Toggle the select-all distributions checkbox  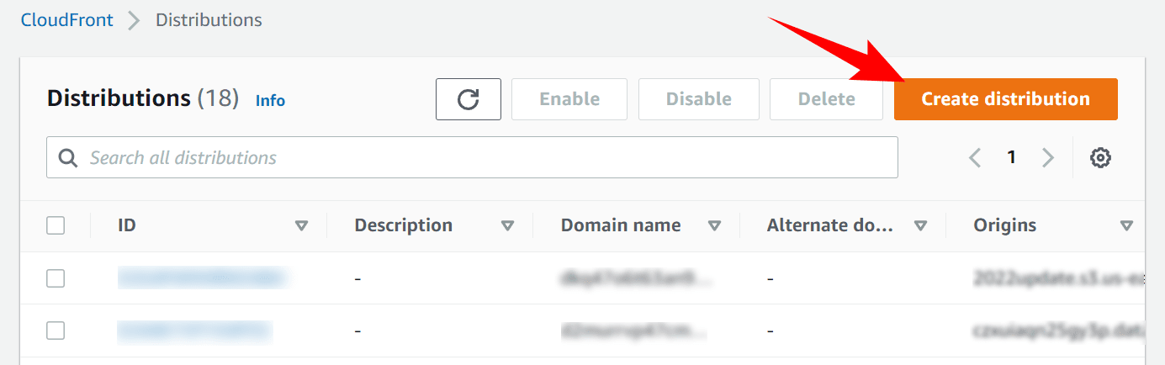[x=56, y=225]
